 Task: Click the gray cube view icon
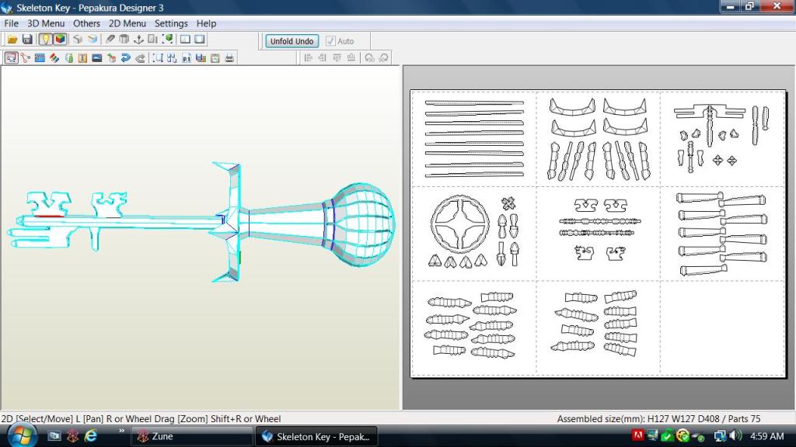(77, 39)
